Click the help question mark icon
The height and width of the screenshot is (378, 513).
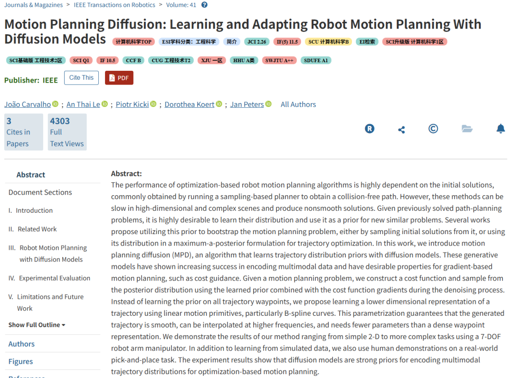click(204, 5)
